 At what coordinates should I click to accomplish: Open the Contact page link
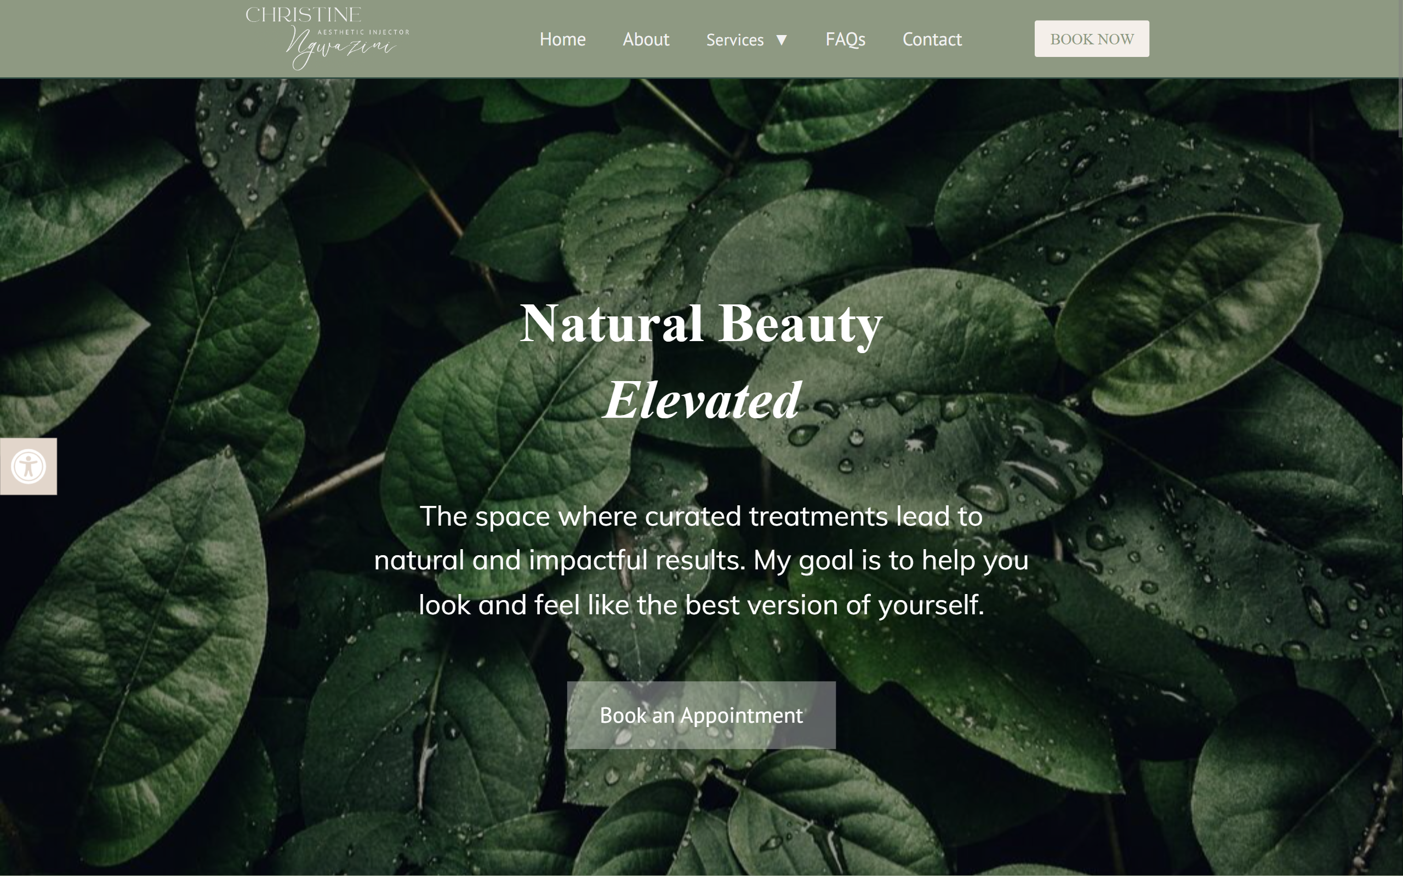click(x=932, y=39)
